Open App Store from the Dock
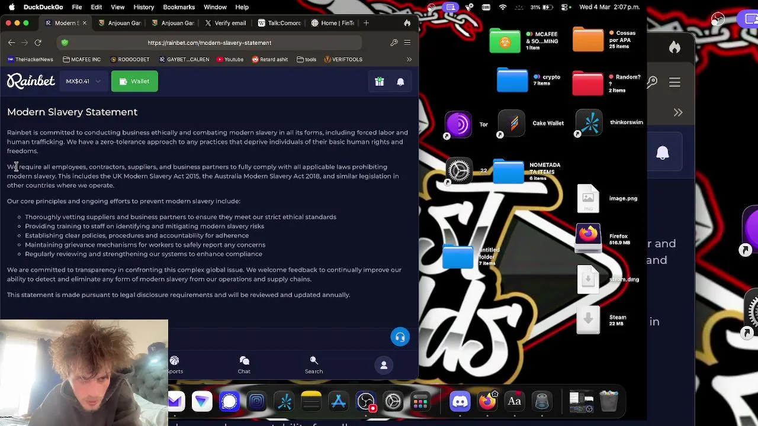The height and width of the screenshot is (426, 758). point(339,402)
